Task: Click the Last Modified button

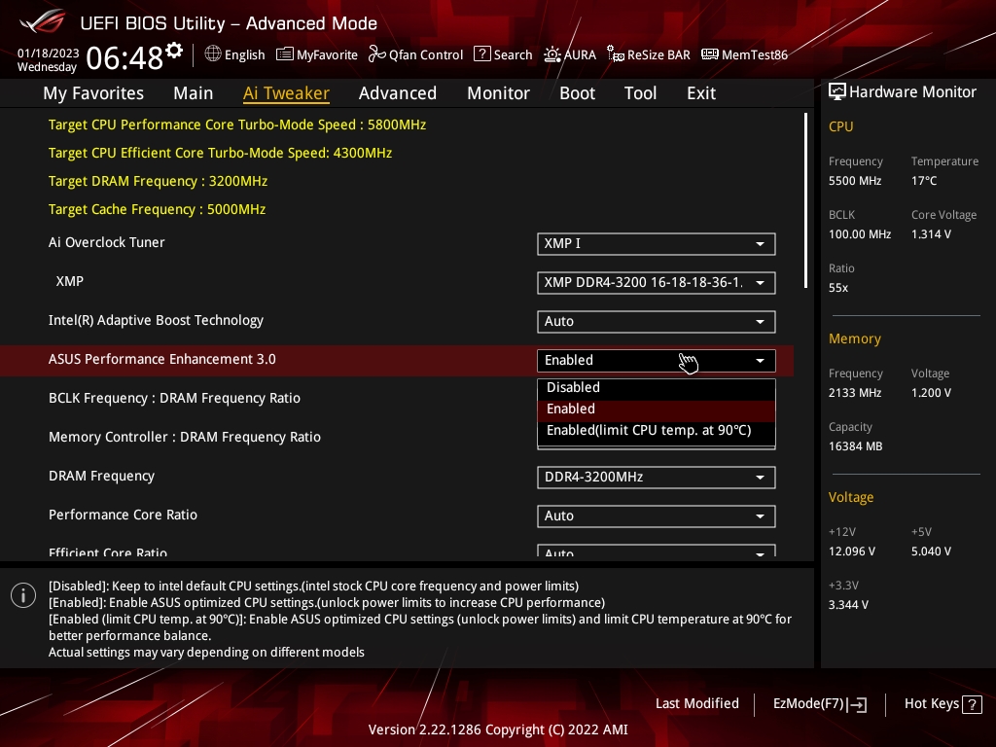Action: pyautogui.click(x=696, y=704)
